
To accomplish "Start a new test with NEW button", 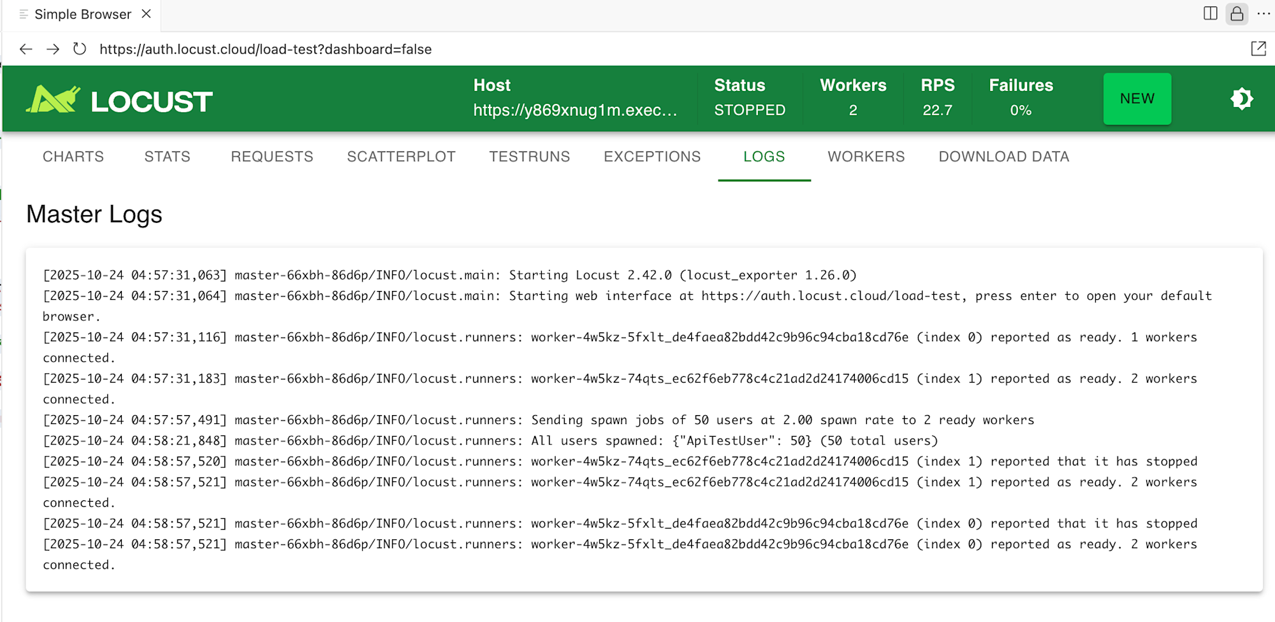I will click(1137, 99).
